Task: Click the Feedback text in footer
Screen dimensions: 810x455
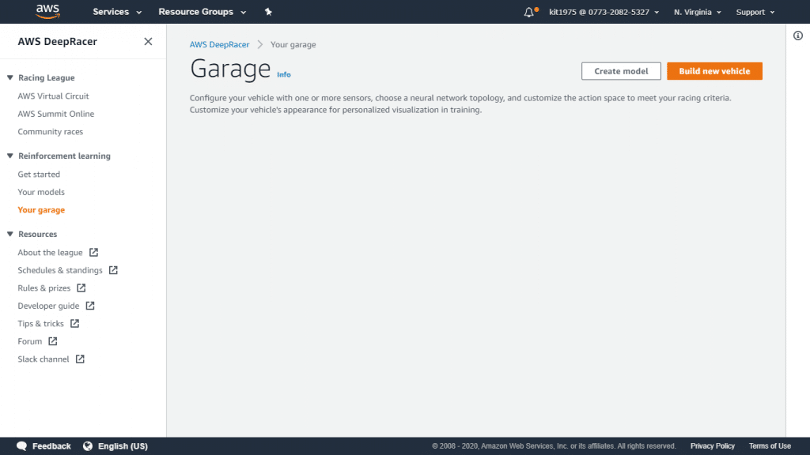Action: coord(51,446)
